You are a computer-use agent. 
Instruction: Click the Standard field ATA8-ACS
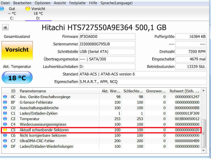[143, 74]
